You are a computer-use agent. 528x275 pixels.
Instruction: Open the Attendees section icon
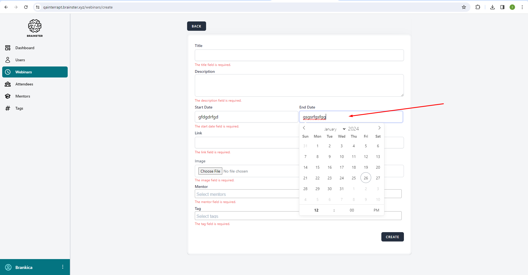pos(8,84)
